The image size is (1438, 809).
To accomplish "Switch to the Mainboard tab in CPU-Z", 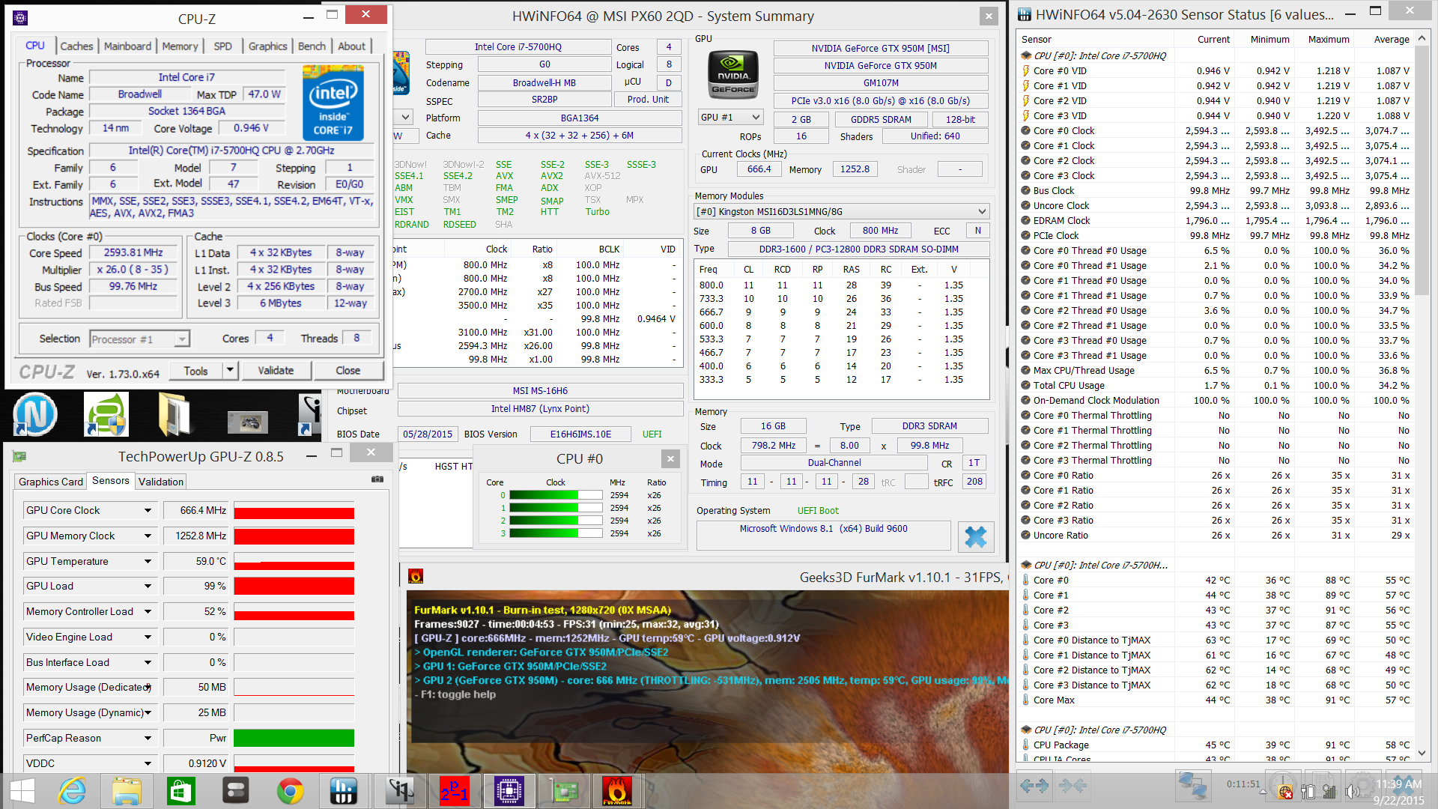I will (x=127, y=46).
